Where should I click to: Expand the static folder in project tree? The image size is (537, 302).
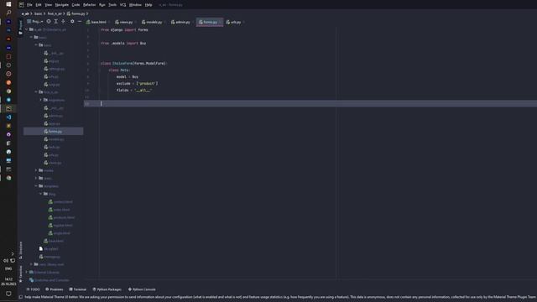(36, 179)
